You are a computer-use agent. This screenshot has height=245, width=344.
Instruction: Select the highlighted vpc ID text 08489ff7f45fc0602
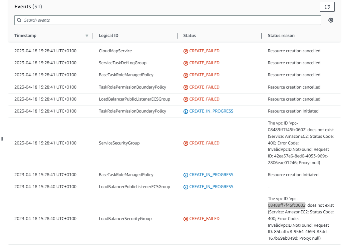tap(286, 205)
